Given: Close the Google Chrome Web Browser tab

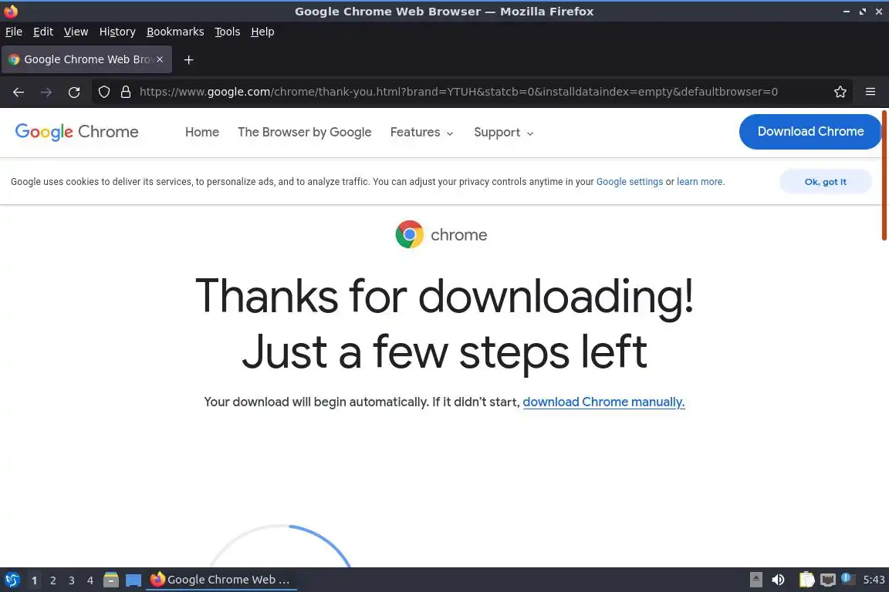Looking at the screenshot, I should [x=160, y=59].
